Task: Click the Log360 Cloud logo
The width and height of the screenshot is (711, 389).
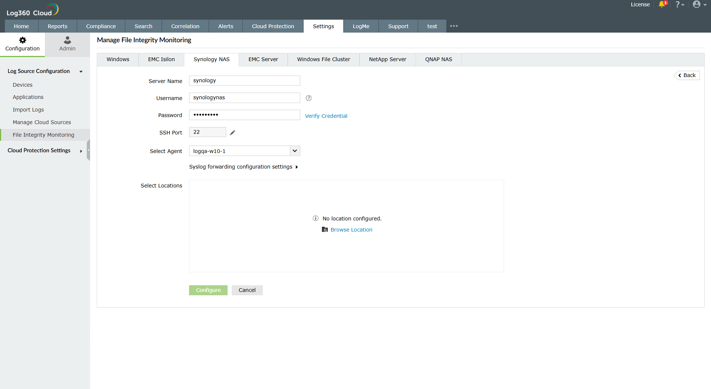Action: click(32, 10)
